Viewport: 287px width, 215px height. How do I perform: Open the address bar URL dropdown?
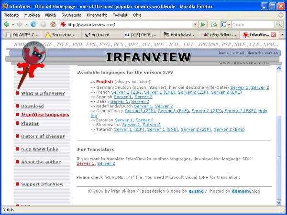click(x=195, y=24)
